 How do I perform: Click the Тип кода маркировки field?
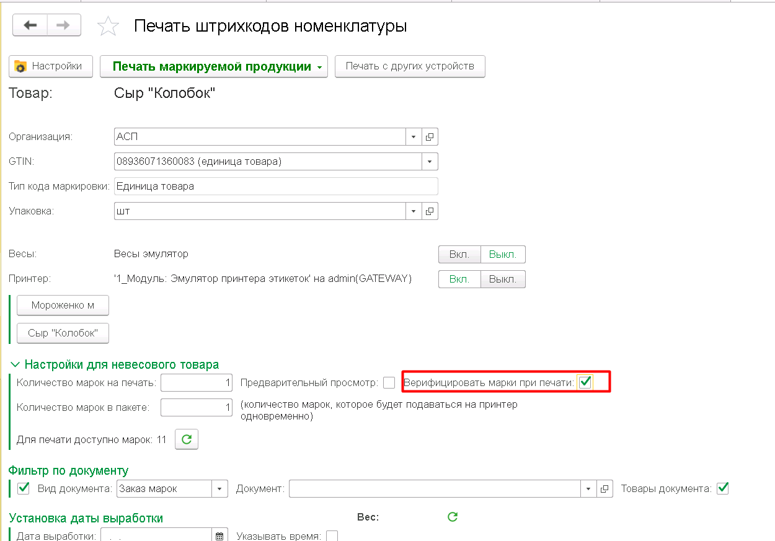[276, 186]
